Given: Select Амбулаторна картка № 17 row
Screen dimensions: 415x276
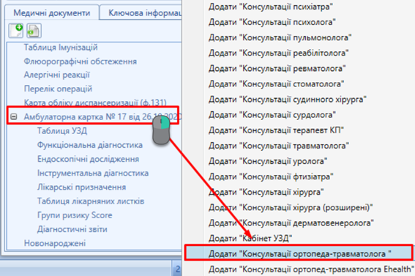Looking at the screenshot, I should coord(102,116).
